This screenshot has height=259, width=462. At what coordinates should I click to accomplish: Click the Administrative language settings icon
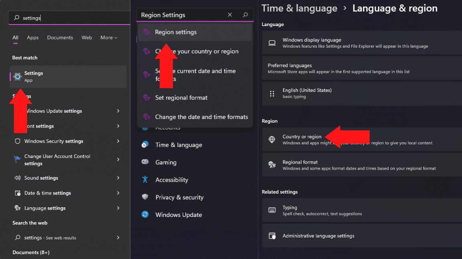click(272, 236)
